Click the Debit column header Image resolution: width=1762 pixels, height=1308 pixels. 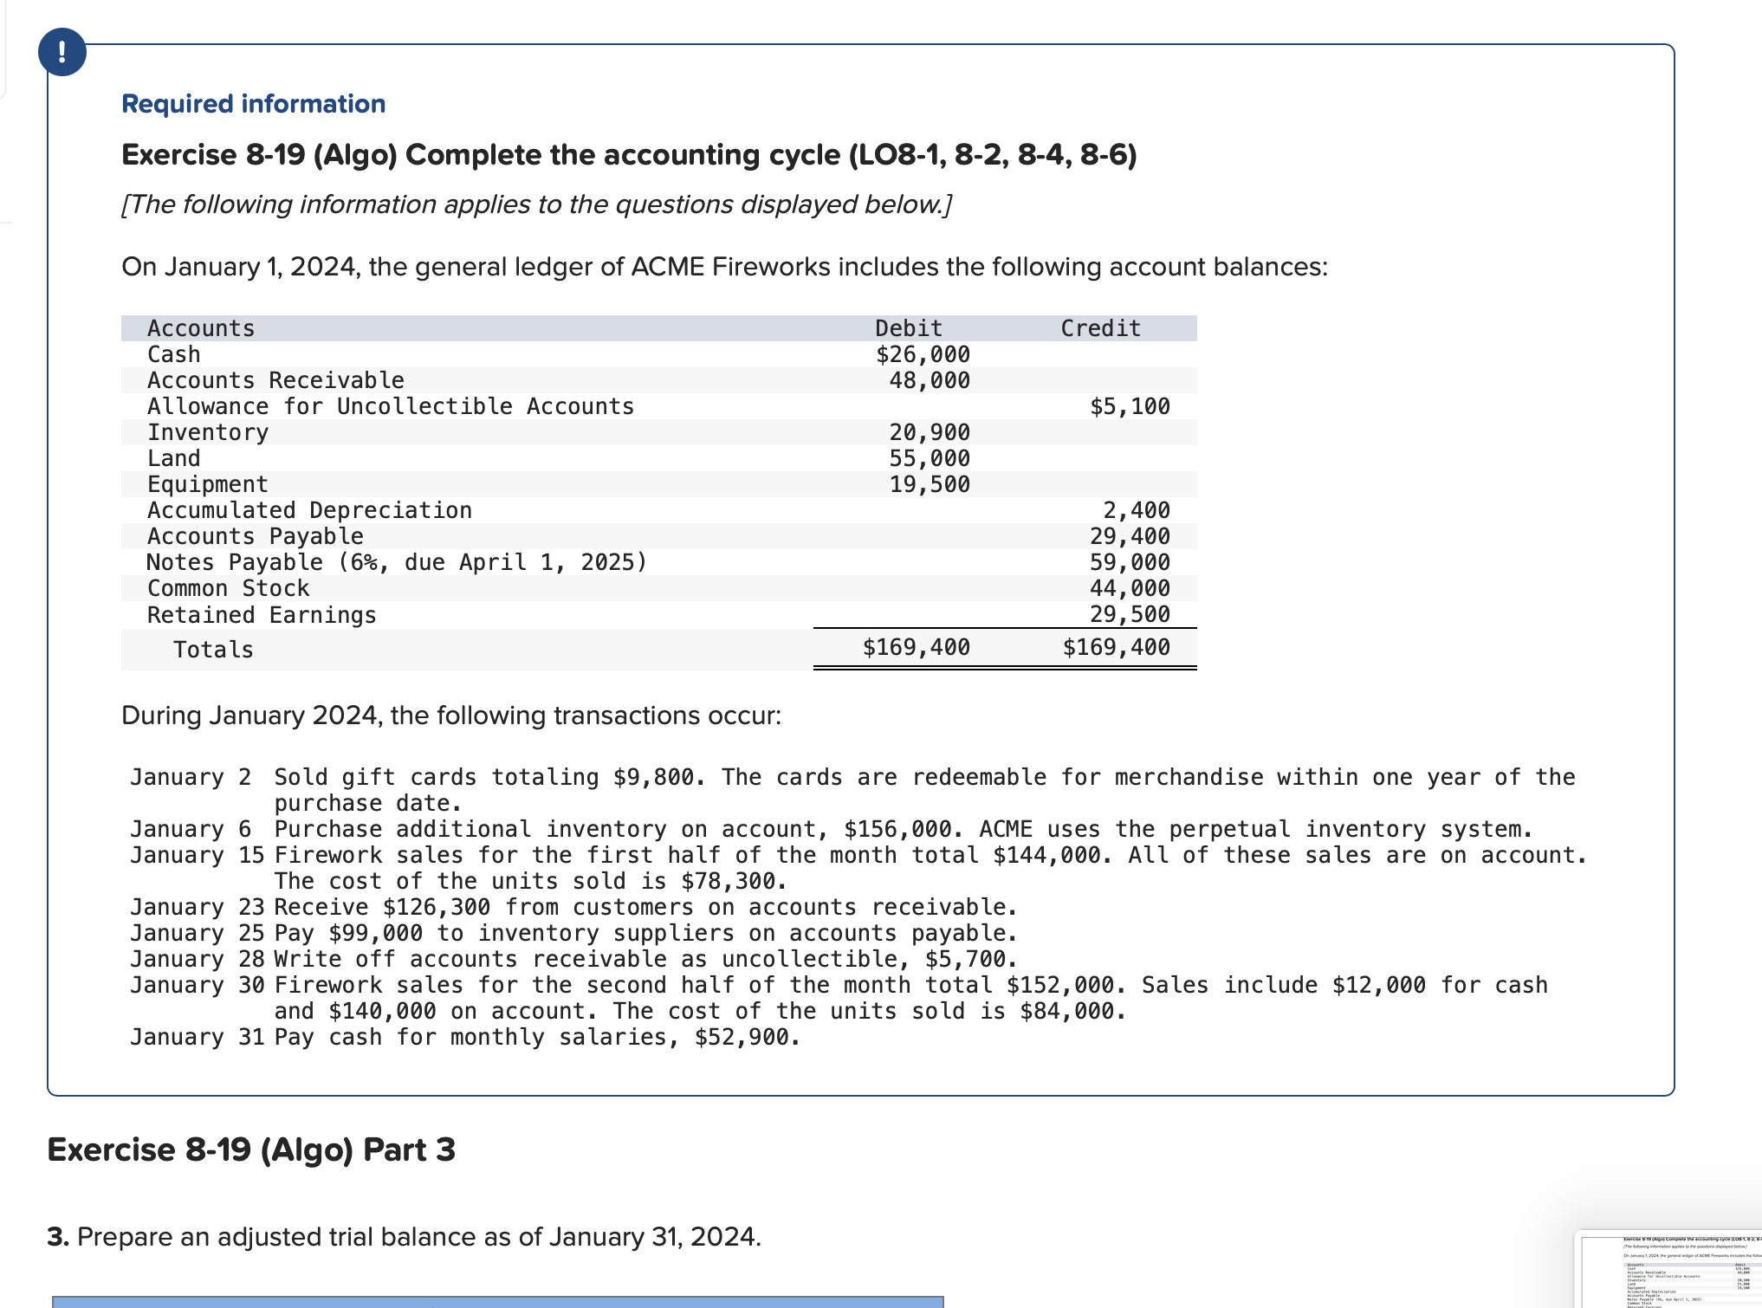[907, 327]
